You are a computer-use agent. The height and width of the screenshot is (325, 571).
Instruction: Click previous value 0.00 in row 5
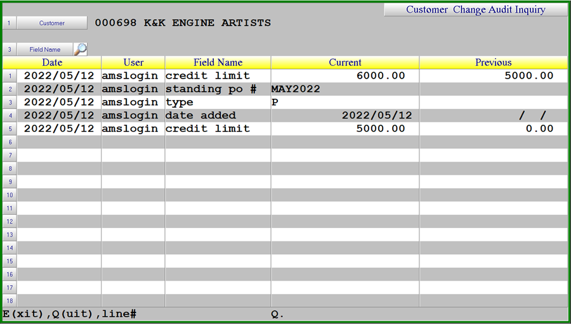point(540,129)
